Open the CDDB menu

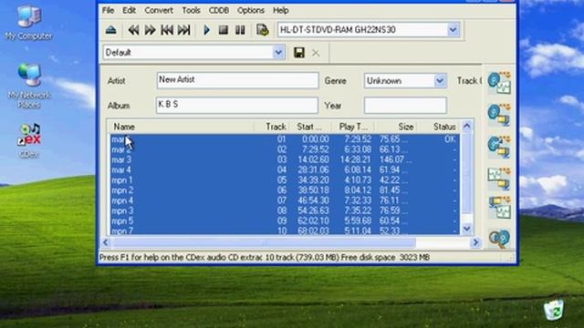(x=219, y=10)
